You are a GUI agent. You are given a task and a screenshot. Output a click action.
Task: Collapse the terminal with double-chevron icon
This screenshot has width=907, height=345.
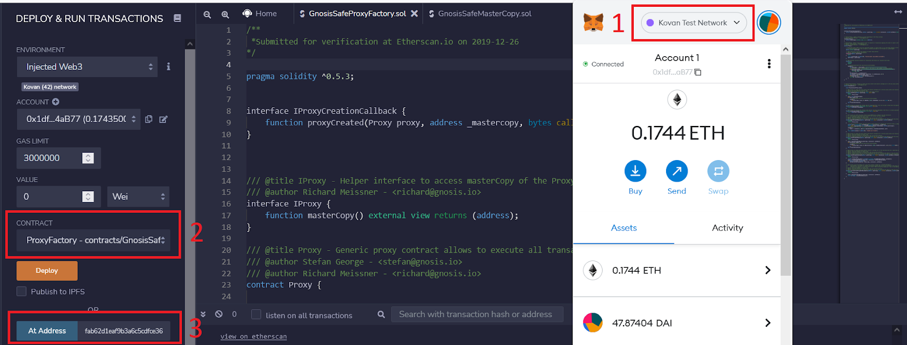(x=203, y=314)
